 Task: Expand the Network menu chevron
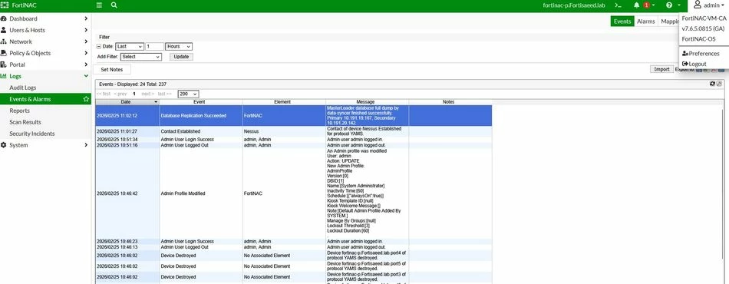pyautogui.click(x=86, y=41)
